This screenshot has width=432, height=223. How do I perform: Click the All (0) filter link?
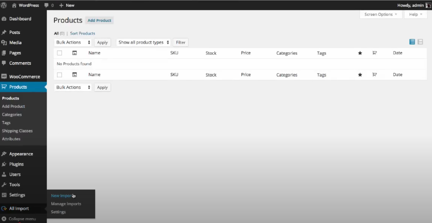coord(59,33)
